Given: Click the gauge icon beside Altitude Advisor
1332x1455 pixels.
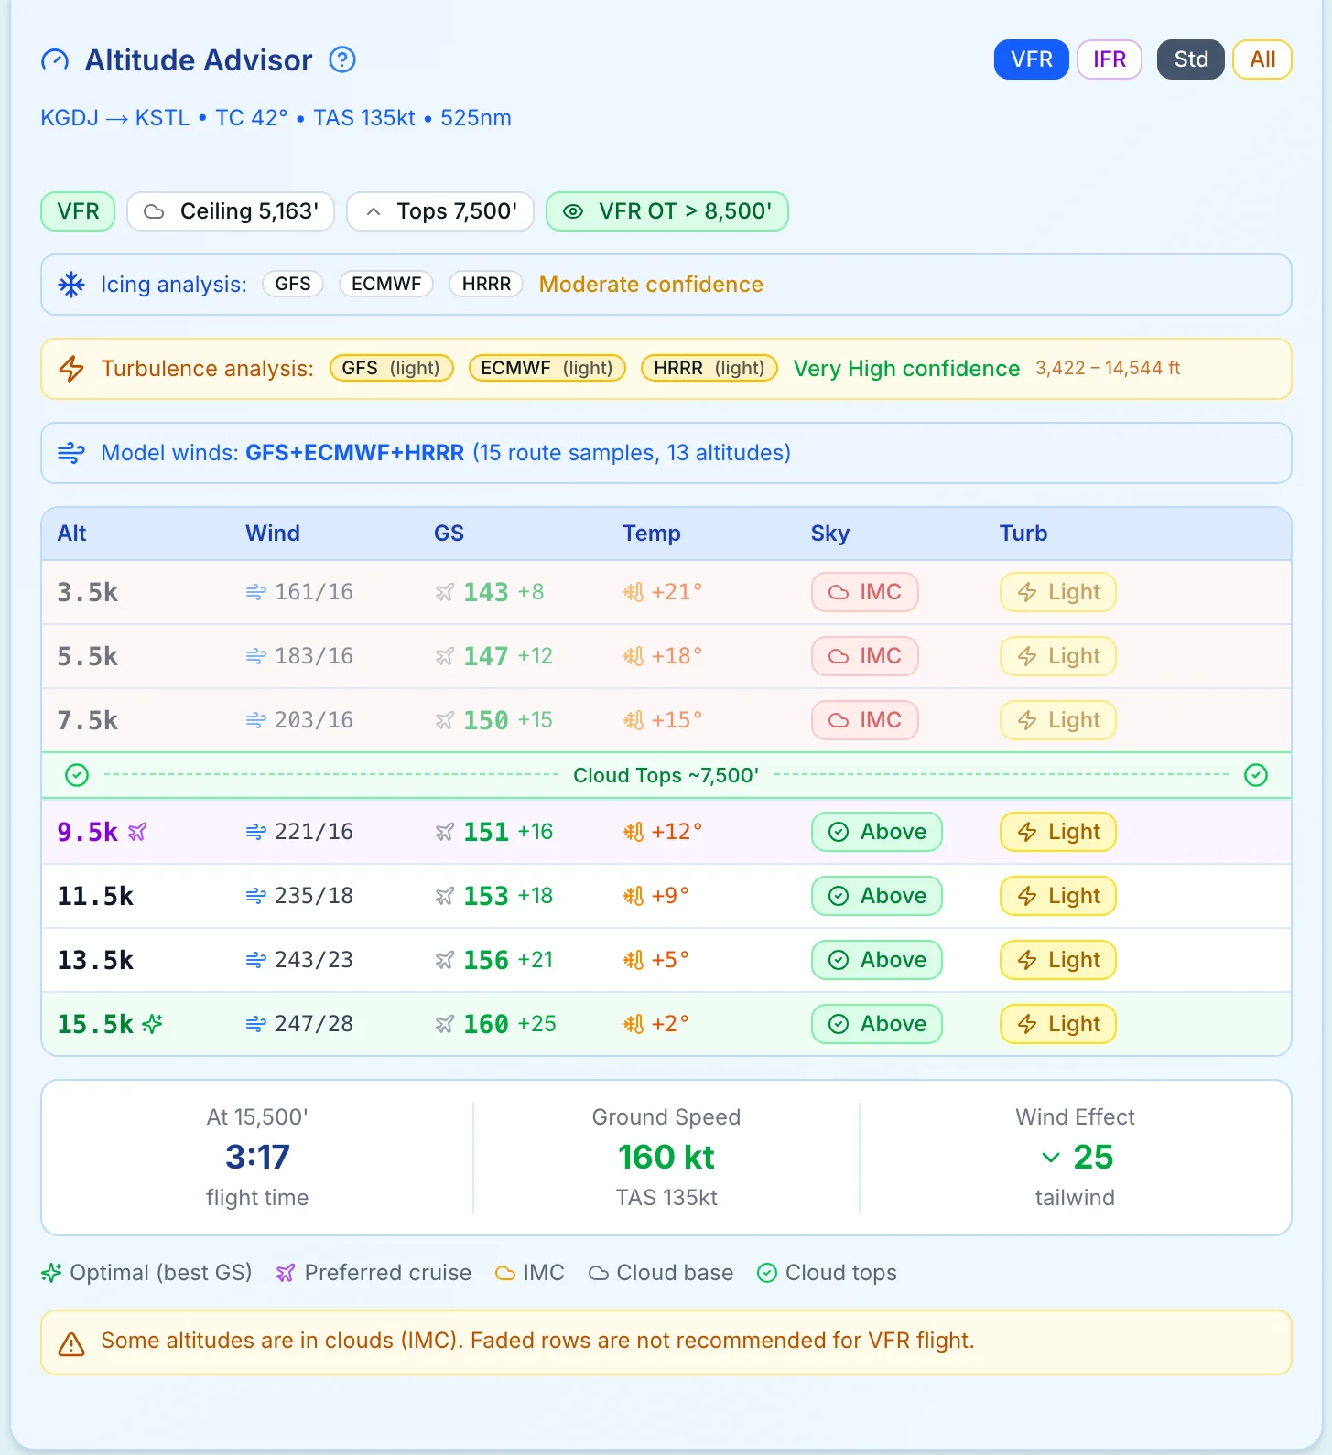Looking at the screenshot, I should click(x=55, y=60).
